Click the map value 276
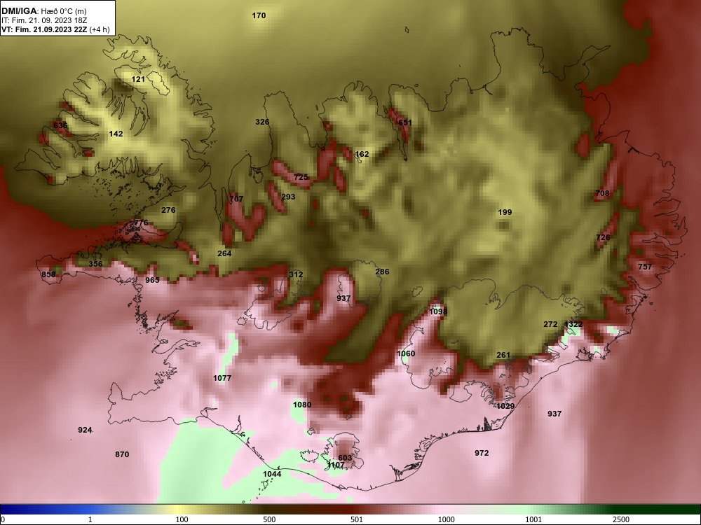Viewport: 701px width, 525px height. click(x=168, y=210)
